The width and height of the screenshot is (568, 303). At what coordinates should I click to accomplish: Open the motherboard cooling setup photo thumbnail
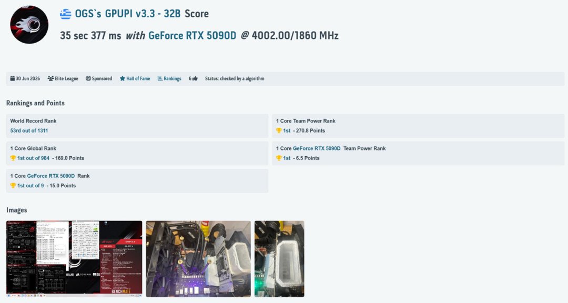point(198,259)
